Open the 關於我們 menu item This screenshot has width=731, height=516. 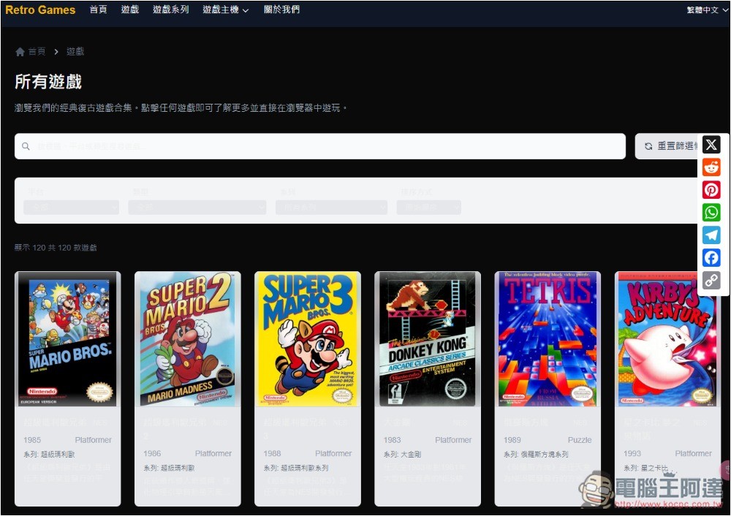[x=281, y=10]
